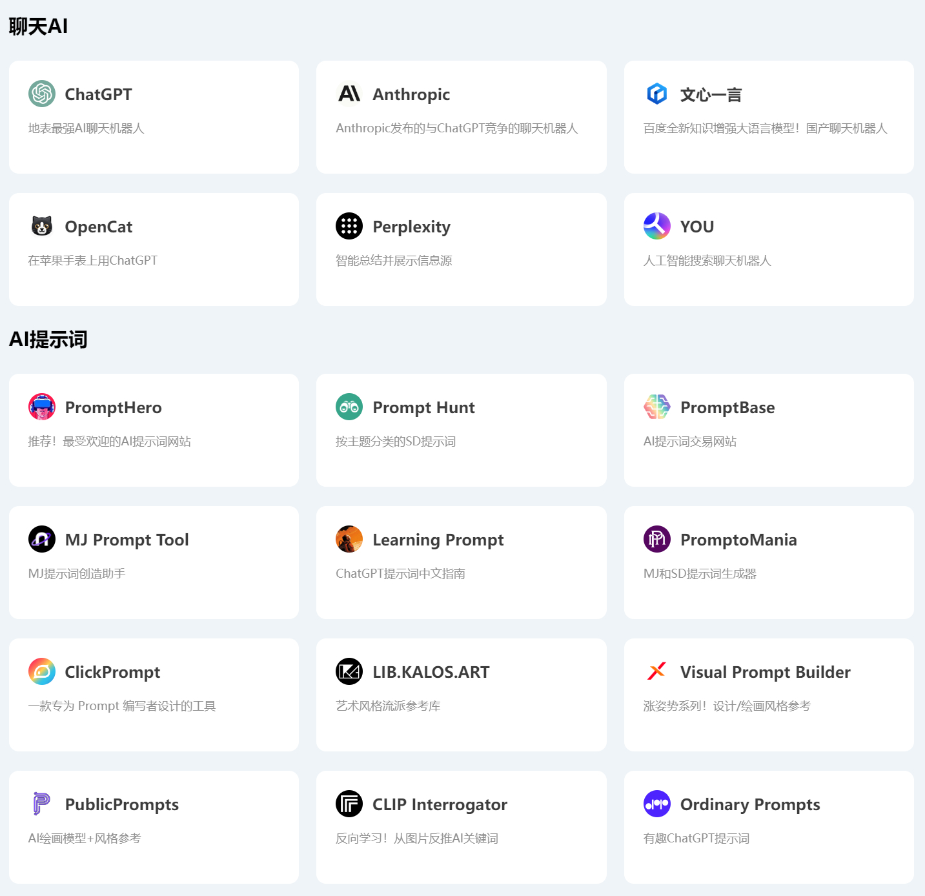Image resolution: width=925 pixels, height=896 pixels.
Task: Click the 文心一言 blue hexagon icon
Action: 657,94
